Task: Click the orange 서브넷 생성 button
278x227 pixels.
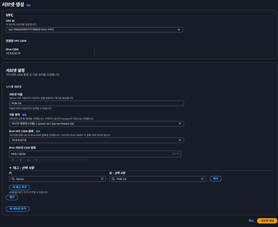Action: [267, 221]
